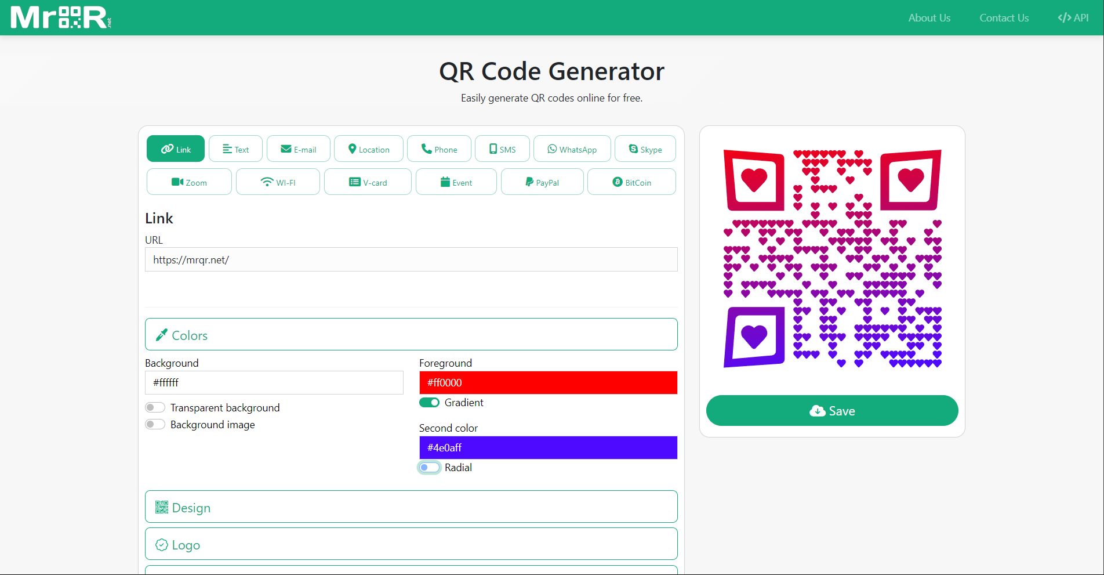Click the Text tab lines icon
Screen dimensions: 1104x575
click(227, 149)
